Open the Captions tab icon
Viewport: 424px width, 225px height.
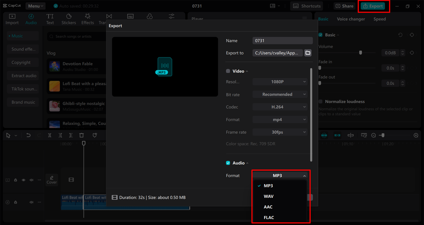tap(131, 16)
